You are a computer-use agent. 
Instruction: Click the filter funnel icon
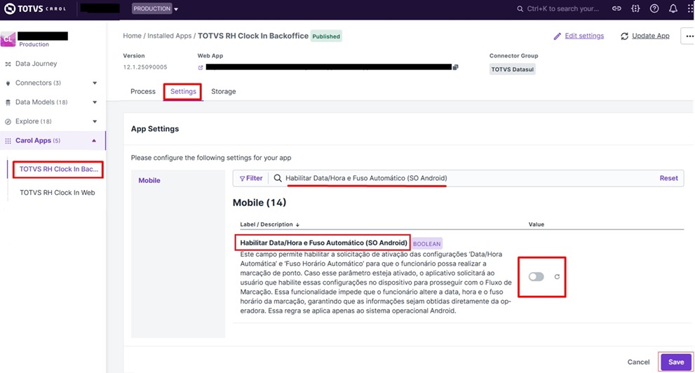[242, 179]
